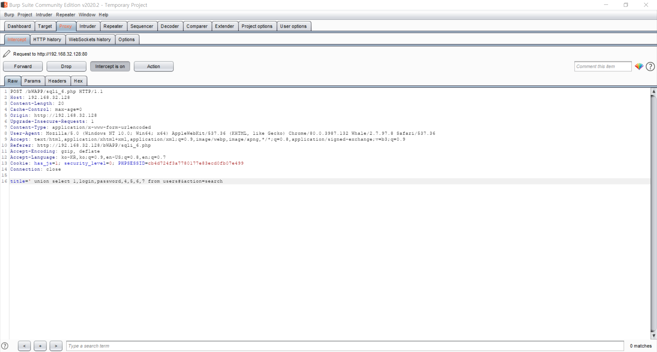Click the title= union select body line

[116, 181]
